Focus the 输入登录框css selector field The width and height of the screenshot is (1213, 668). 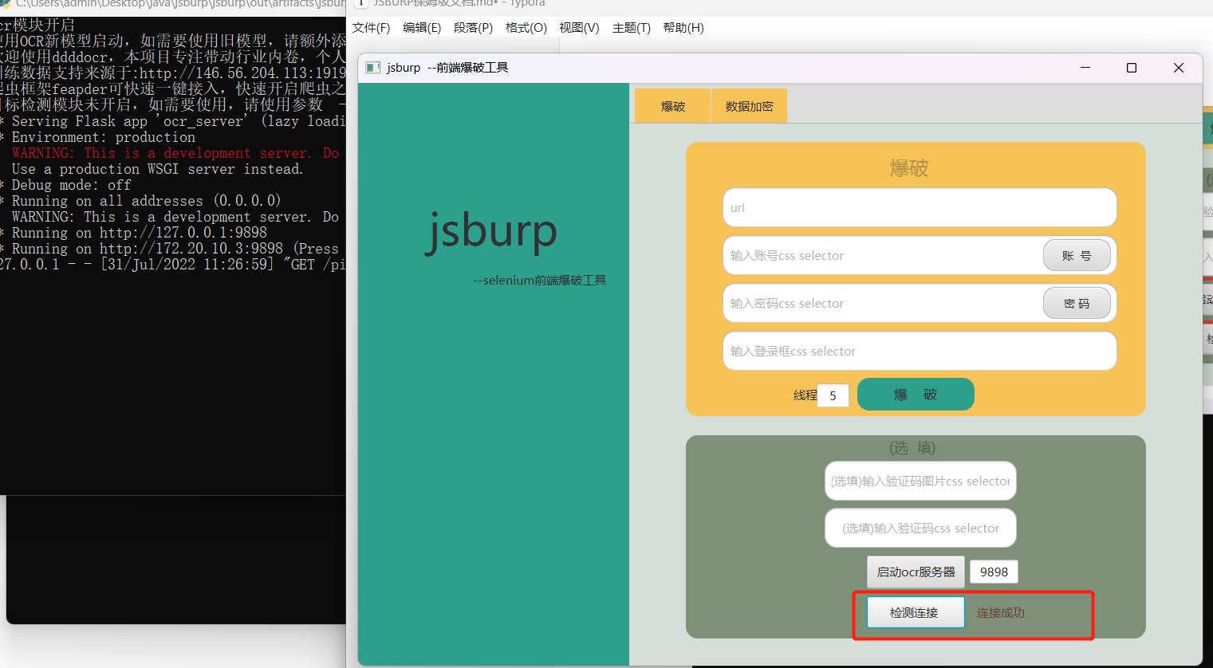(920, 351)
